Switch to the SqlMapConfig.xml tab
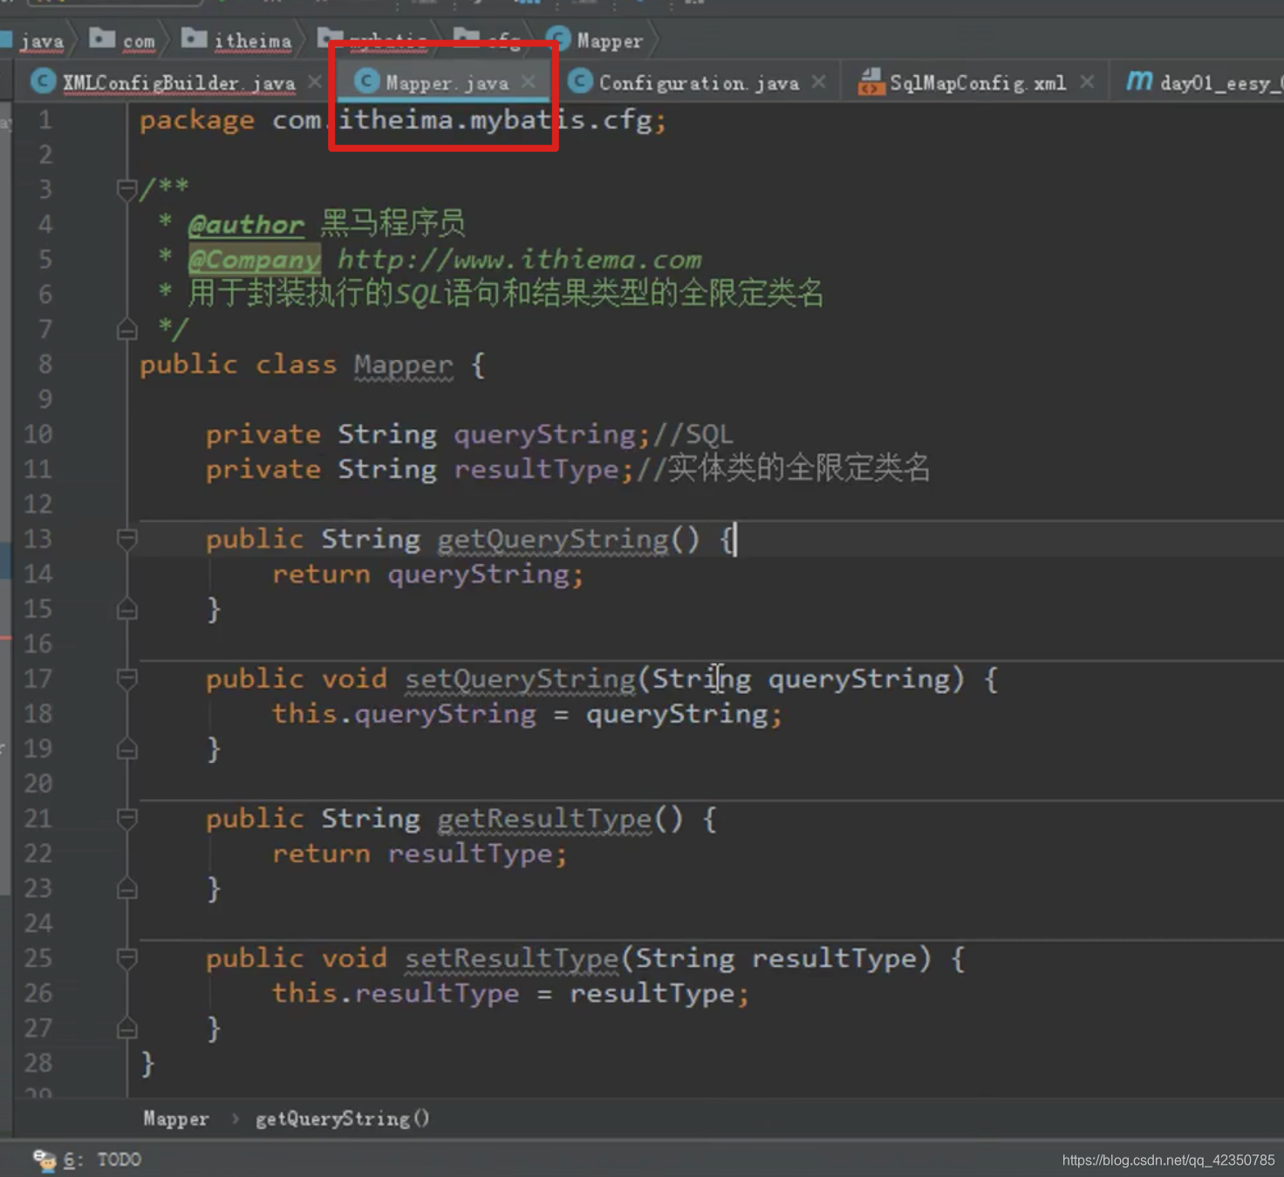The height and width of the screenshot is (1177, 1284). pyautogui.click(x=977, y=83)
